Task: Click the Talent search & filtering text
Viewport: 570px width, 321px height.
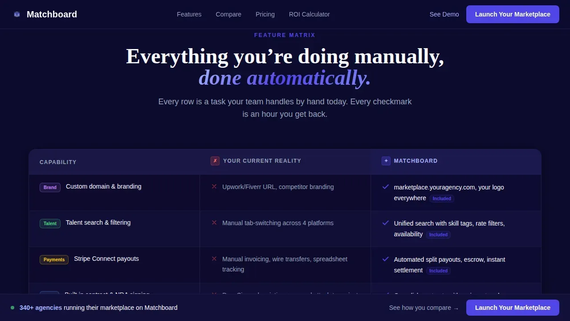Action: [x=98, y=222]
